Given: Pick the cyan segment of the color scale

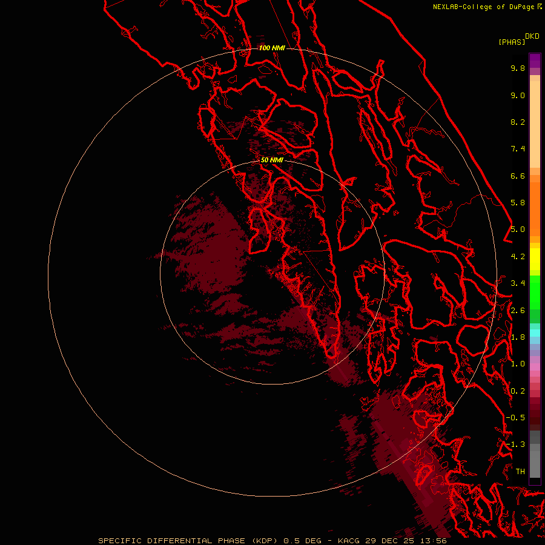Looking at the screenshot, I should point(535,333).
